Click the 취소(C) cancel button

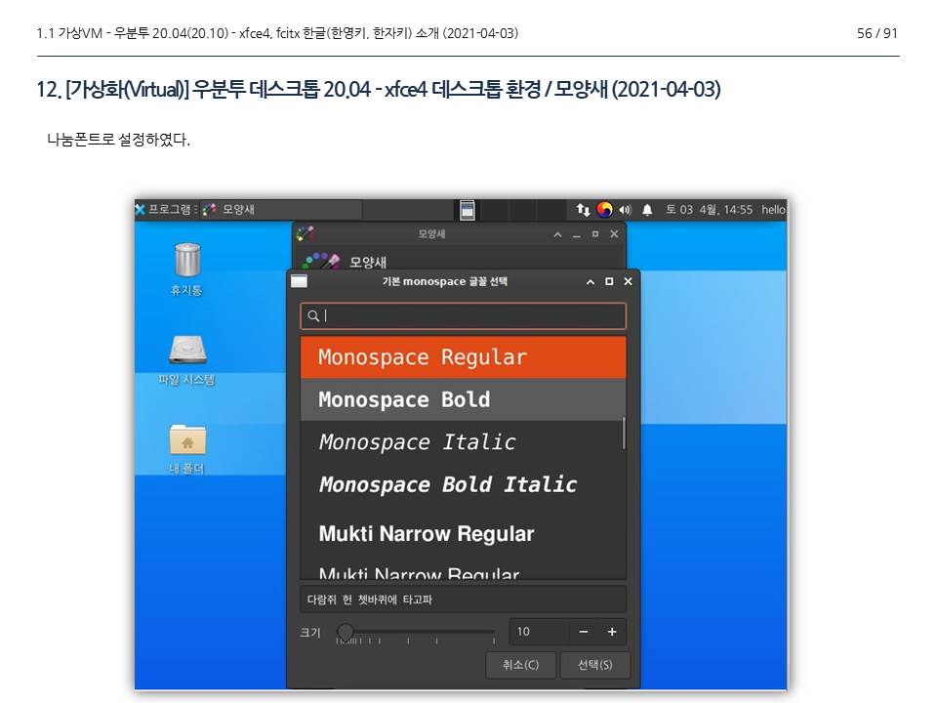tap(520, 665)
